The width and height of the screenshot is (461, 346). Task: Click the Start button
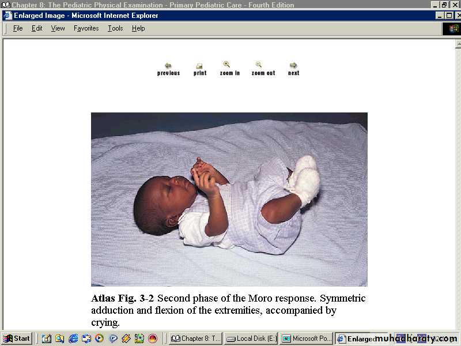tap(17, 339)
